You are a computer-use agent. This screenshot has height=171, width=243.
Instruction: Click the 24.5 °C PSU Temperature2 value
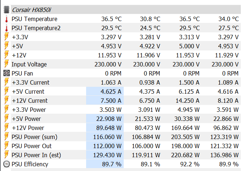pos(150,28)
